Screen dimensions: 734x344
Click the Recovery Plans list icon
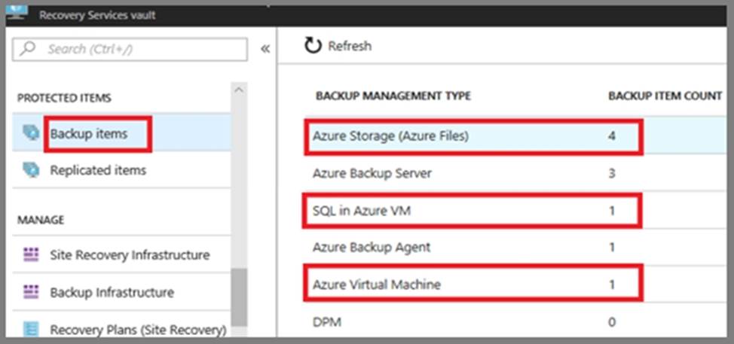(x=30, y=330)
